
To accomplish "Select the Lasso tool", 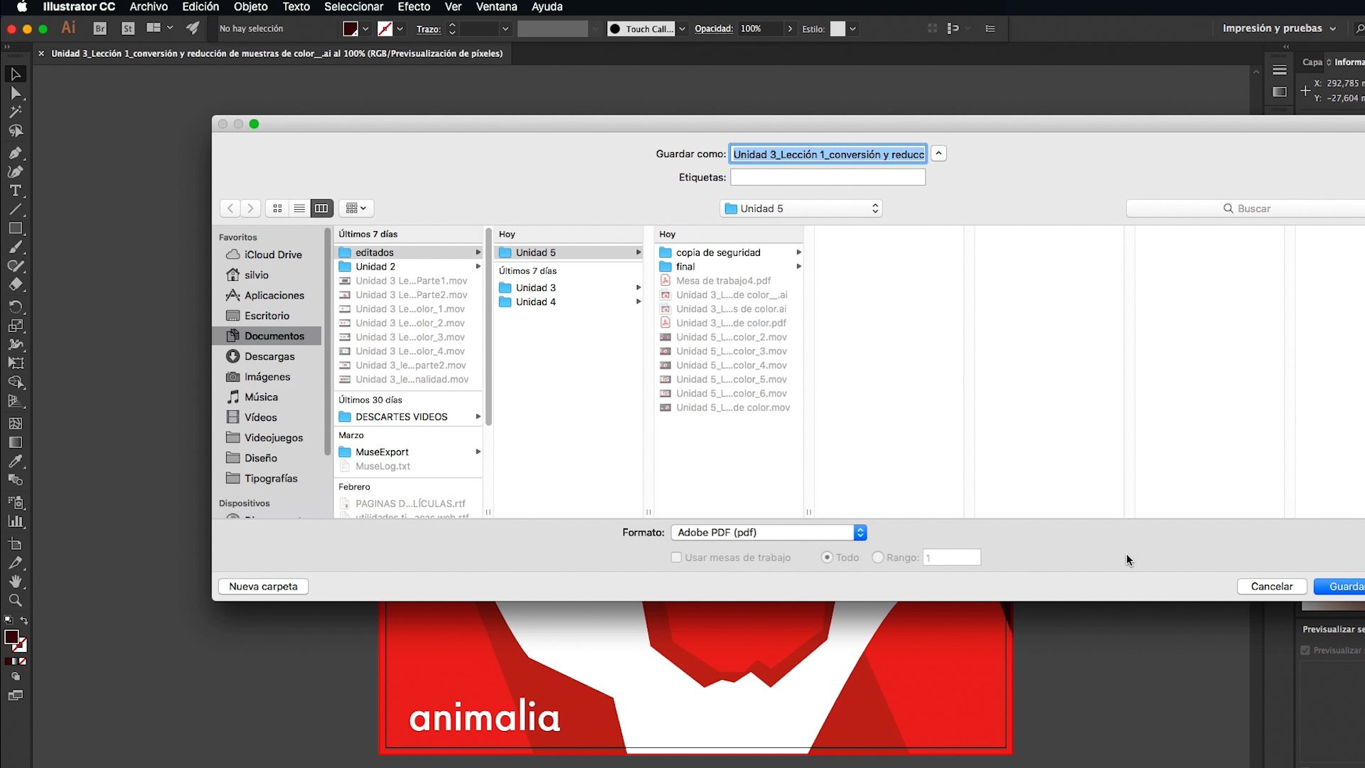I will click(x=16, y=132).
